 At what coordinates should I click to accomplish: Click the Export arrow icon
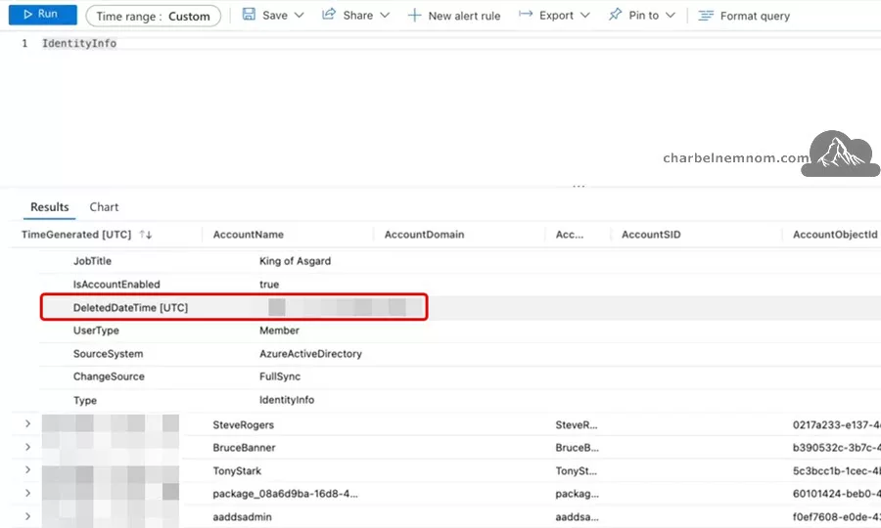[x=526, y=14]
